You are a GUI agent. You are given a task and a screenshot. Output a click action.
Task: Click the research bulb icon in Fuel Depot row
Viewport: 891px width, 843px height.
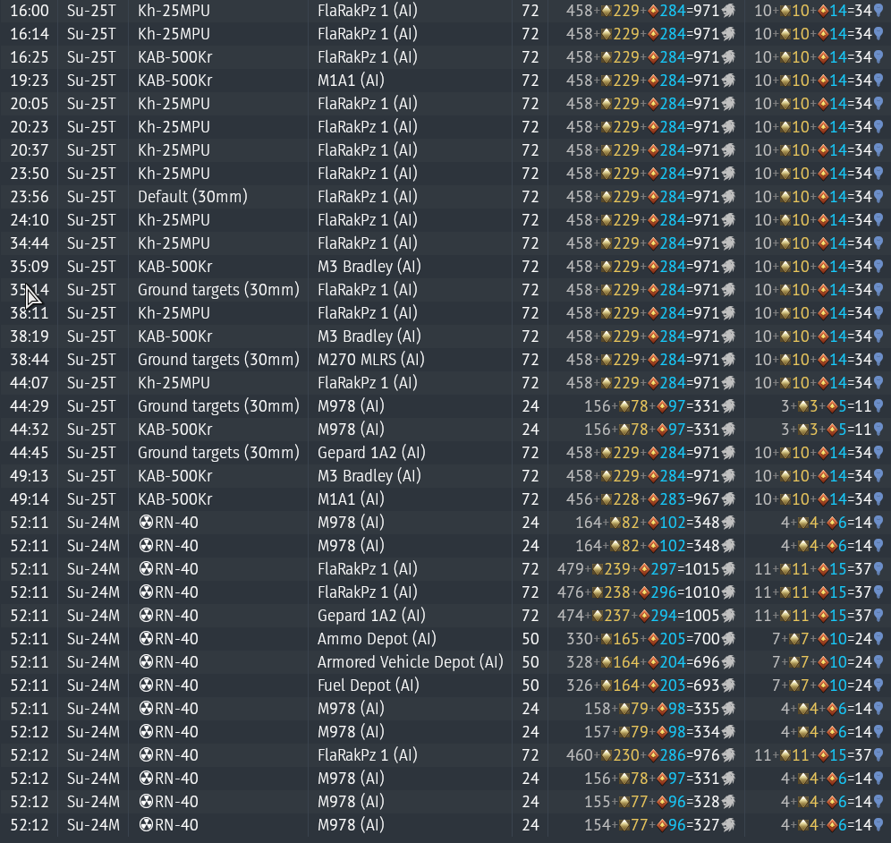[878, 685]
